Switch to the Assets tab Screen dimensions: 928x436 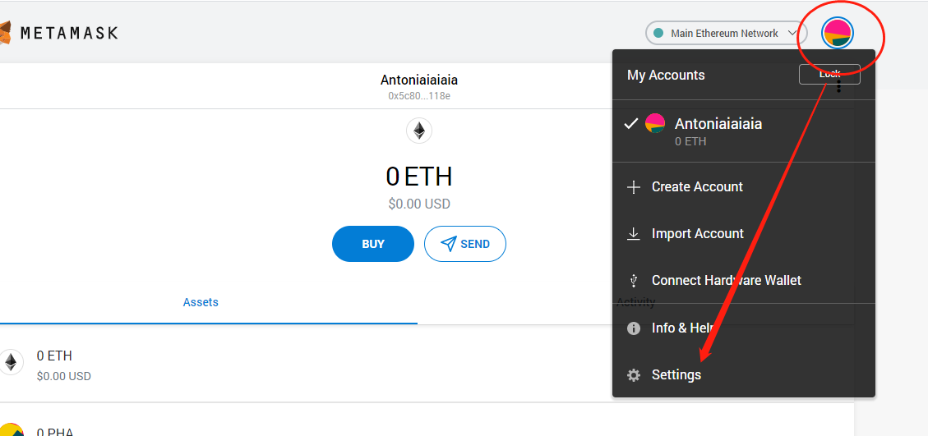coord(201,302)
